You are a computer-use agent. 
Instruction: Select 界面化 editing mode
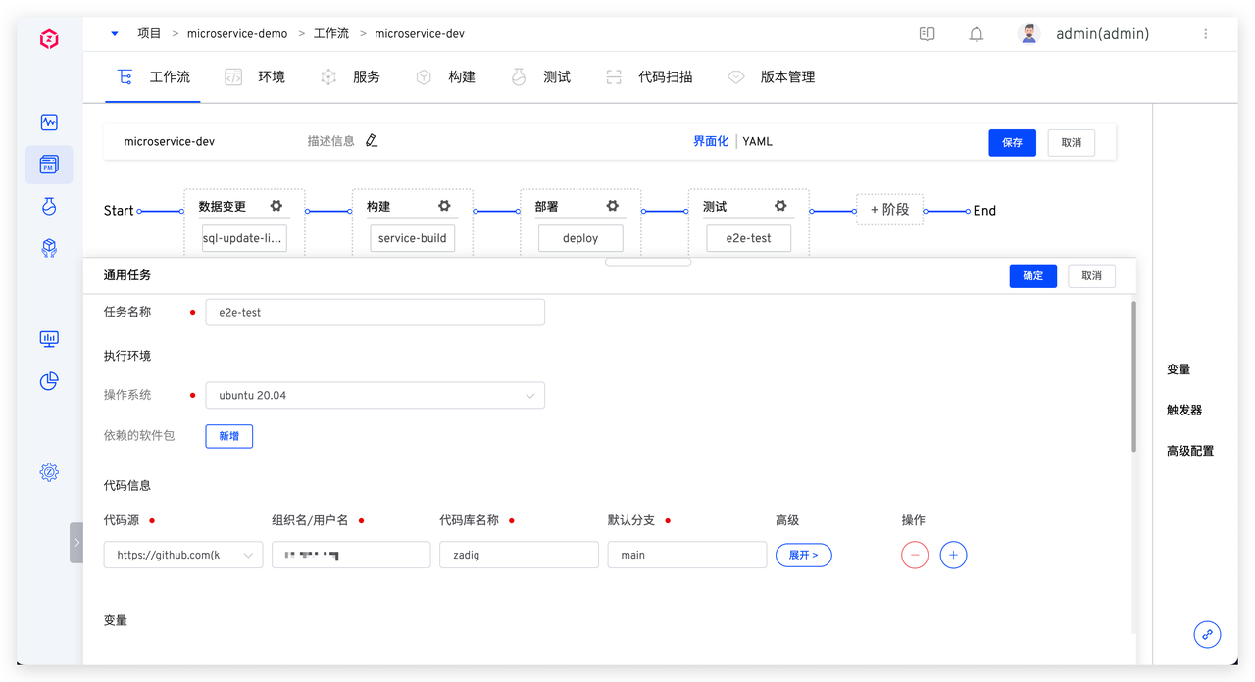[711, 141]
